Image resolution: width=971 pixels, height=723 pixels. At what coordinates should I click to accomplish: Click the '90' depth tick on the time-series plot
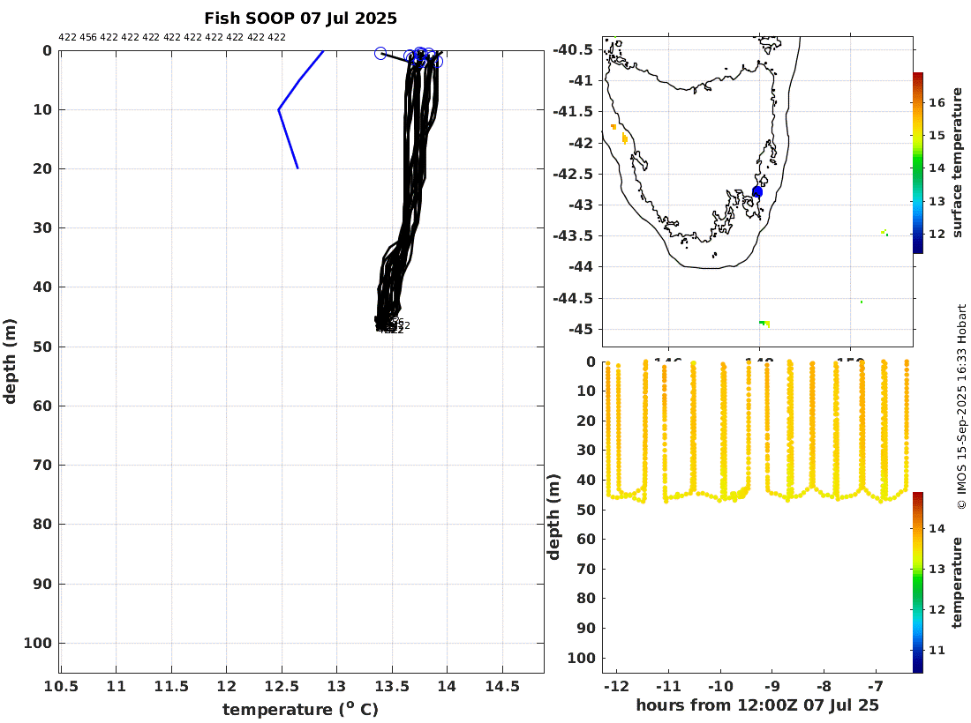[x=586, y=628]
